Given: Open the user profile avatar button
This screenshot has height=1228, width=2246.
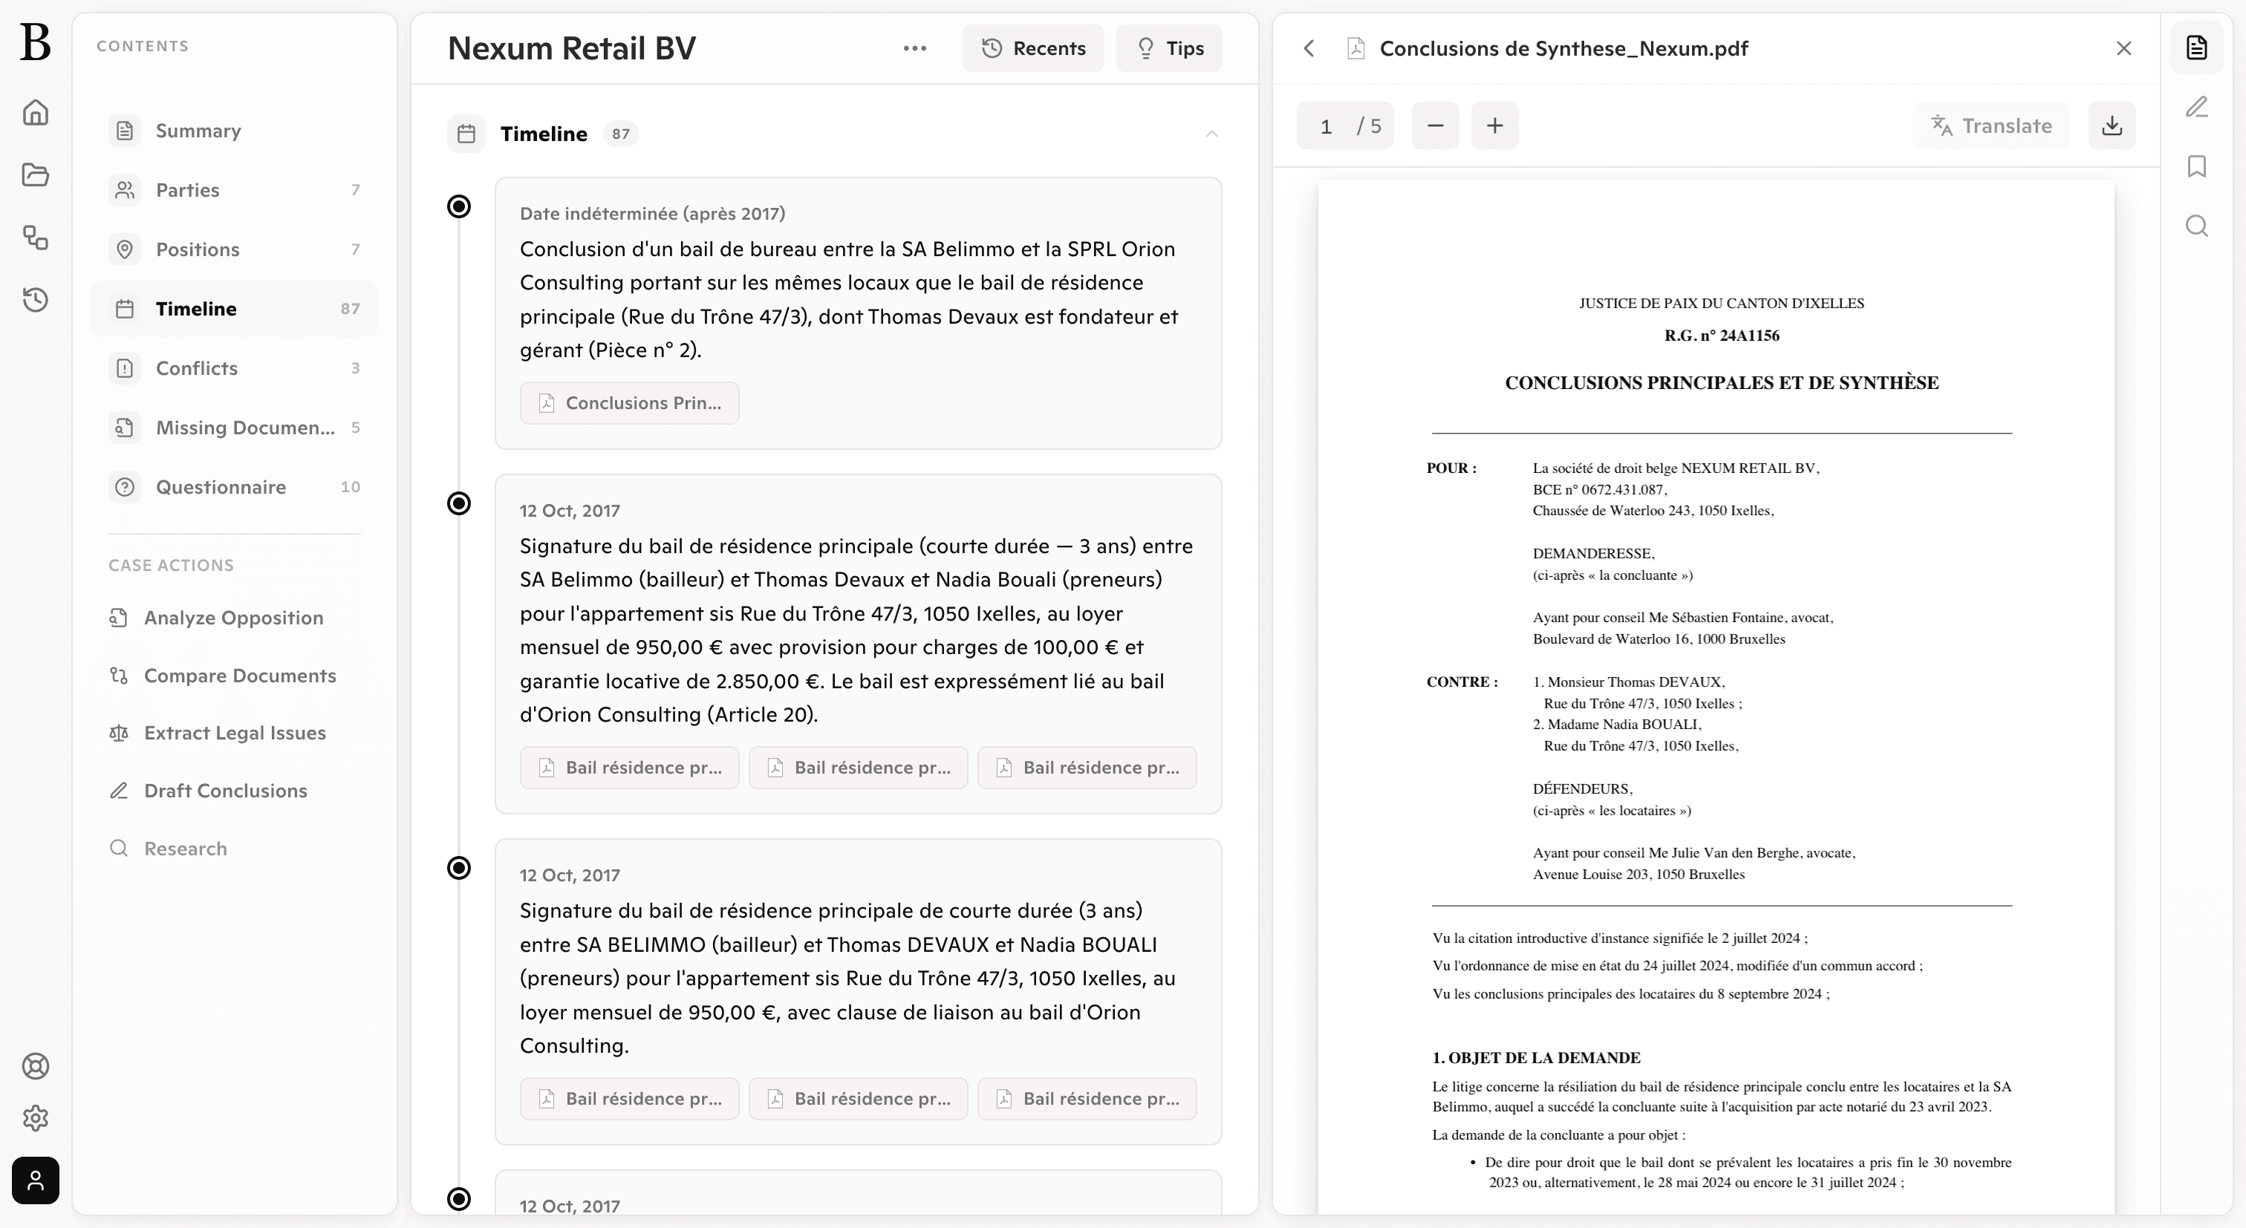Looking at the screenshot, I should 35,1180.
